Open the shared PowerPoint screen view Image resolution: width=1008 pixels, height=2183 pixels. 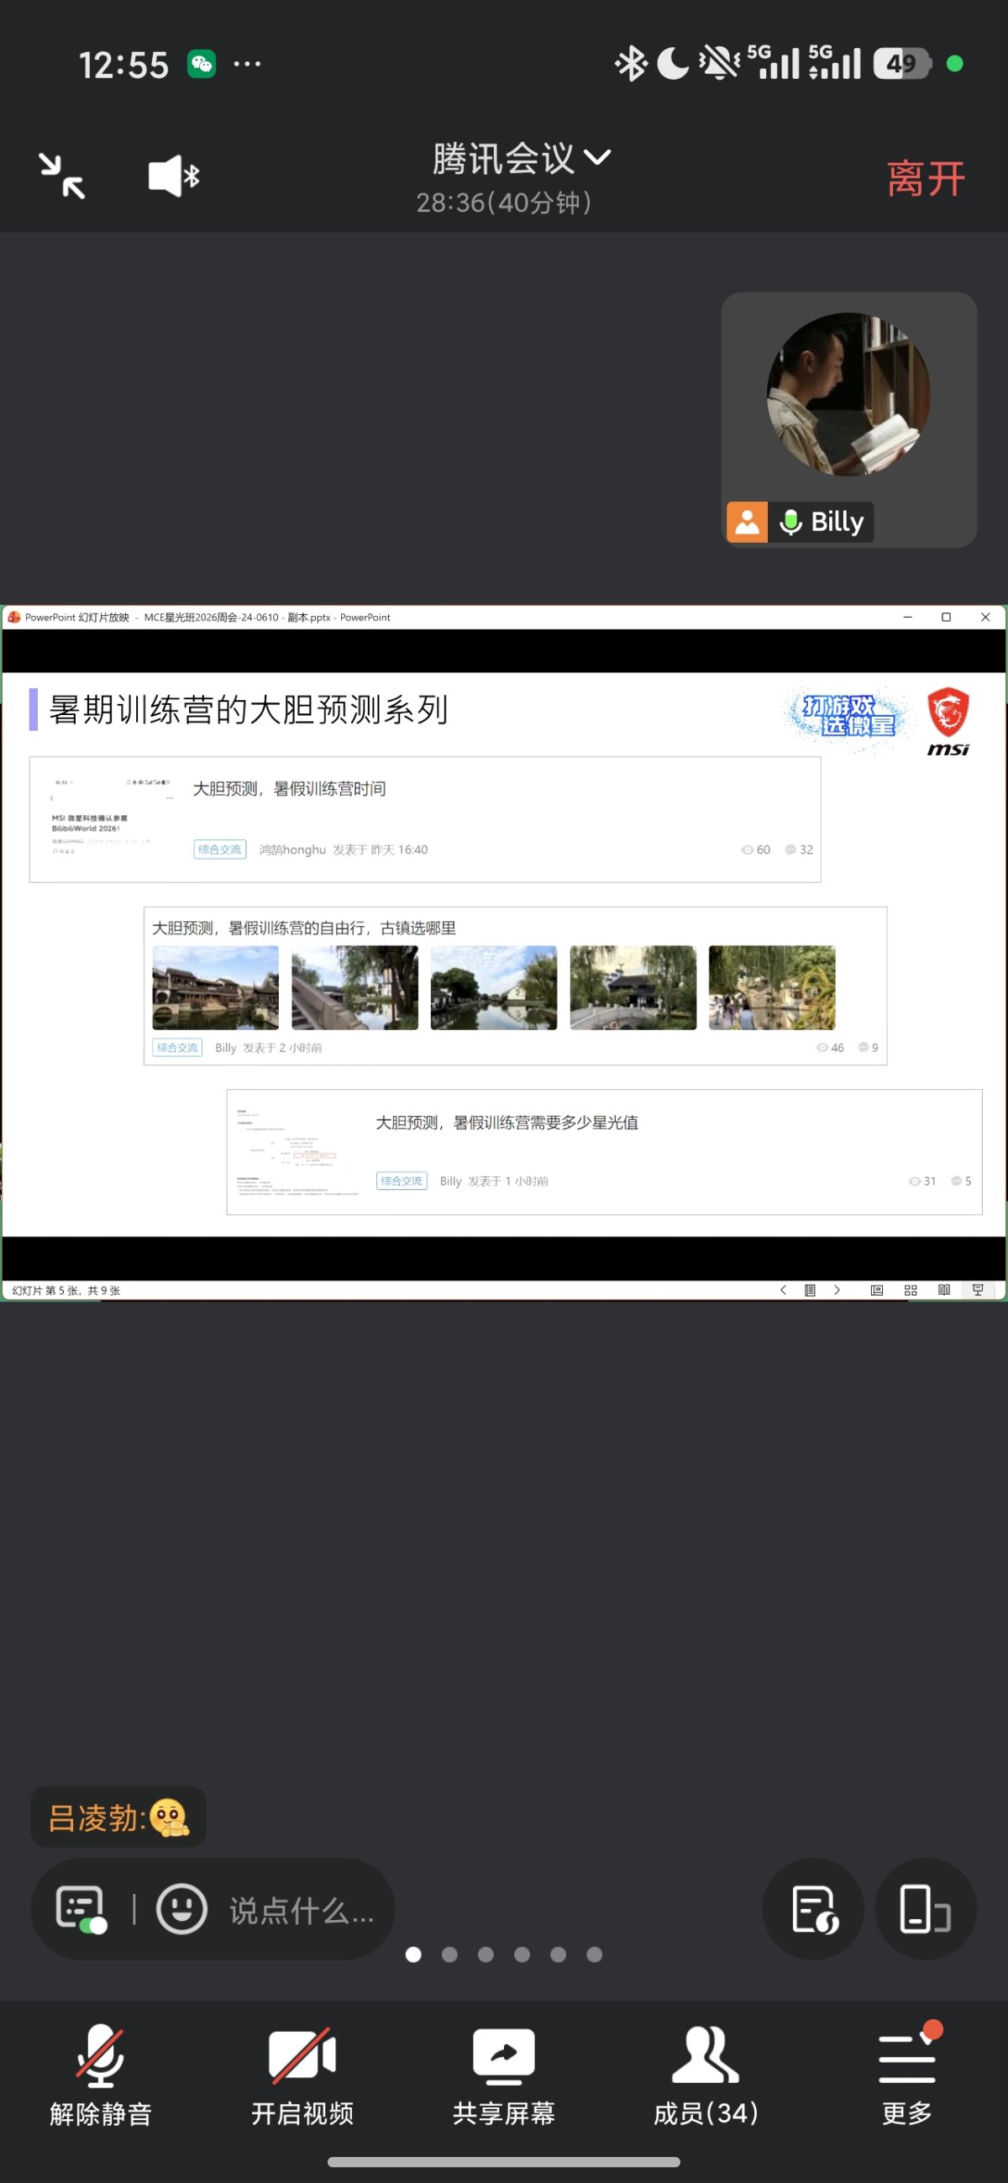coord(504,953)
